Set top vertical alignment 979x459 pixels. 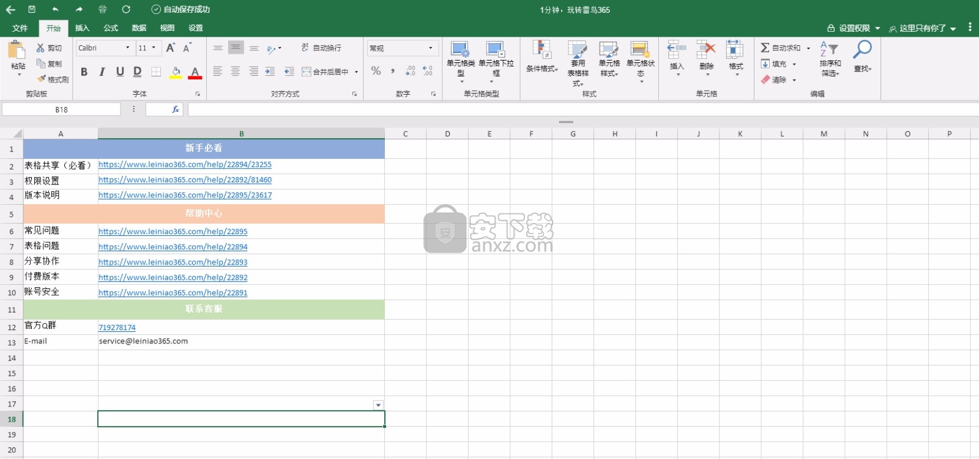coord(218,48)
